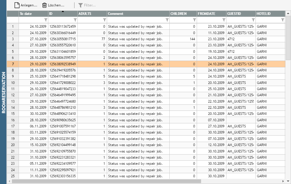Open filter dropdown for HOTELID column
This screenshot has height=184, width=291.
coord(283,20)
